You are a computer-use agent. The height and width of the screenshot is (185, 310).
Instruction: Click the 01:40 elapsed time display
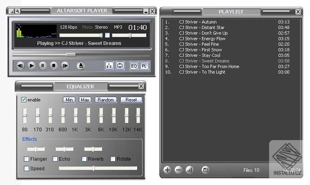(137, 27)
